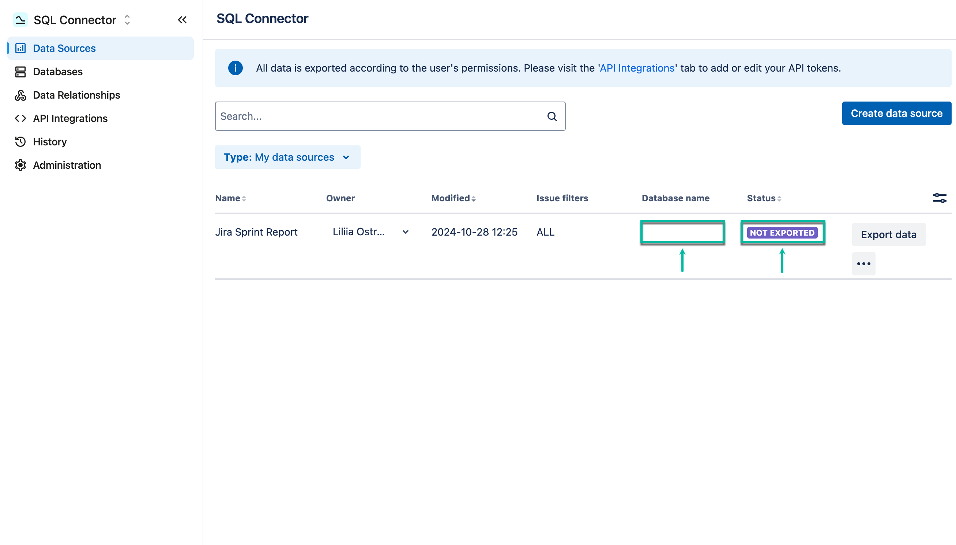Screen dimensions: 956x545
Task: Click the search magnifier icon
Action: [552, 116]
